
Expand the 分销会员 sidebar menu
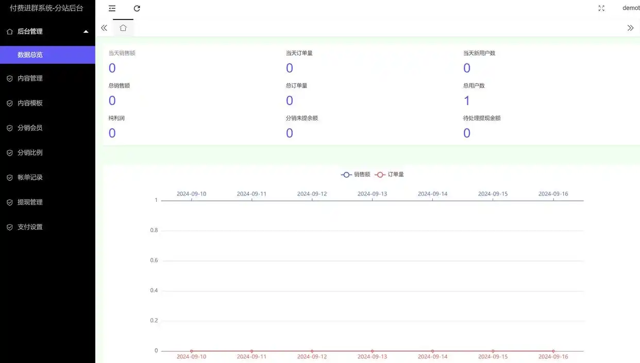click(x=30, y=128)
